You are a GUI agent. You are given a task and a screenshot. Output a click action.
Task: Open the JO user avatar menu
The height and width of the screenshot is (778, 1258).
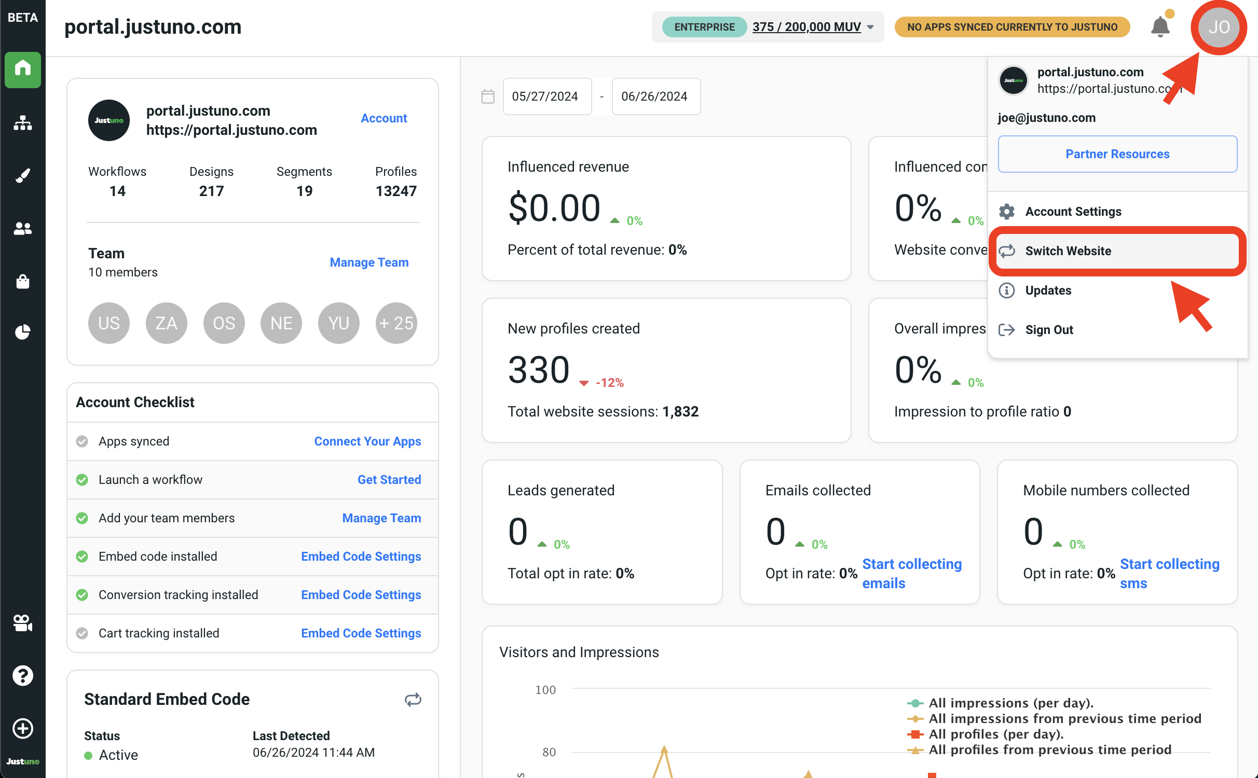tap(1218, 27)
